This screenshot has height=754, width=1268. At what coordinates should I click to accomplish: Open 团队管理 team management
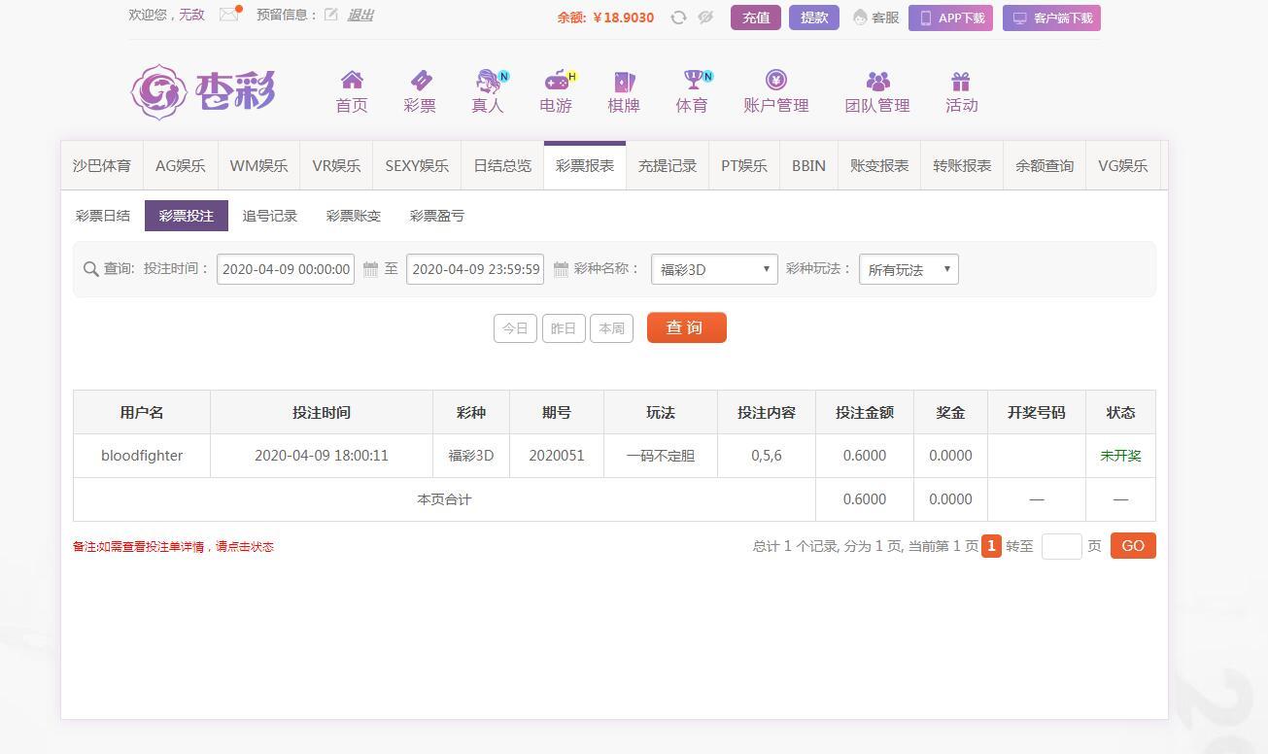point(877,92)
